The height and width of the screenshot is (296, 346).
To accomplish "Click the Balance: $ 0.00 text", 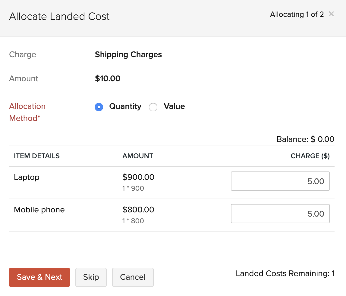I will point(305,139).
